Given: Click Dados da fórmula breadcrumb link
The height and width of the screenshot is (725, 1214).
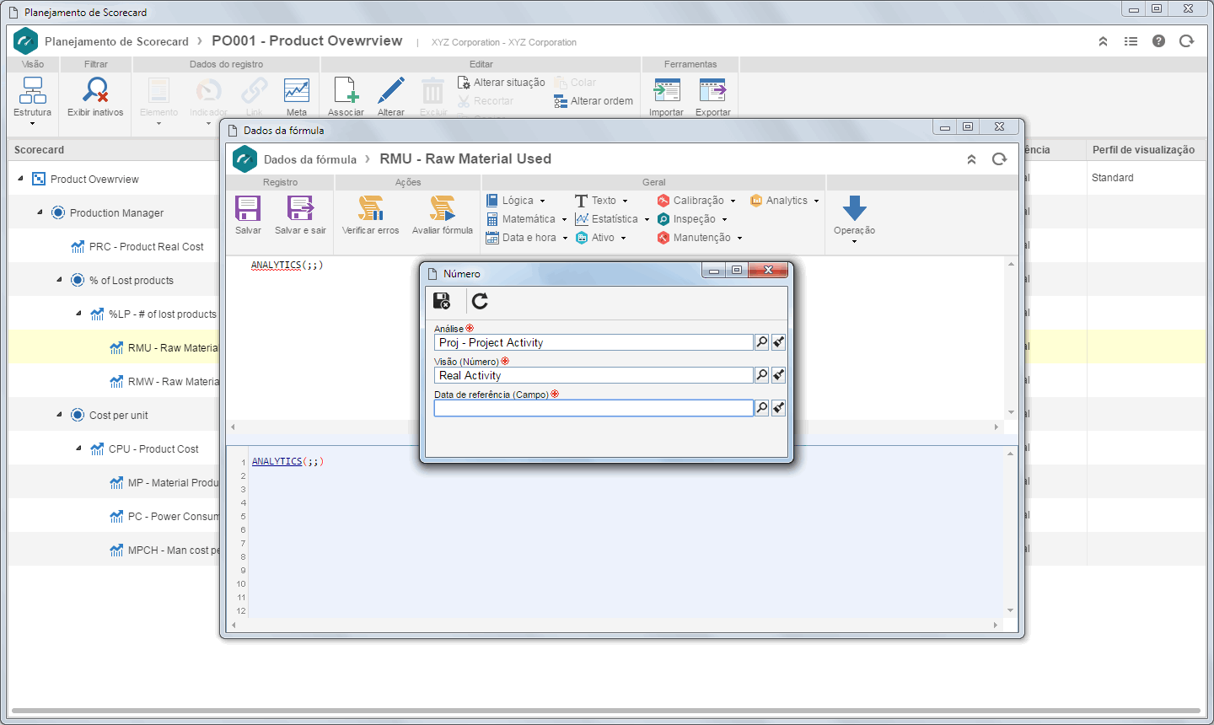Looking at the screenshot, I should click(310, 159).
